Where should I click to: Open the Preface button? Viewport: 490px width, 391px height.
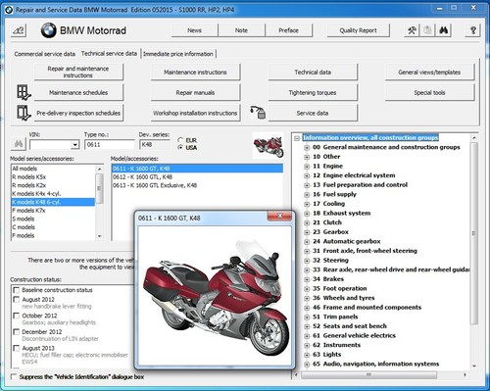coord(288,30)
